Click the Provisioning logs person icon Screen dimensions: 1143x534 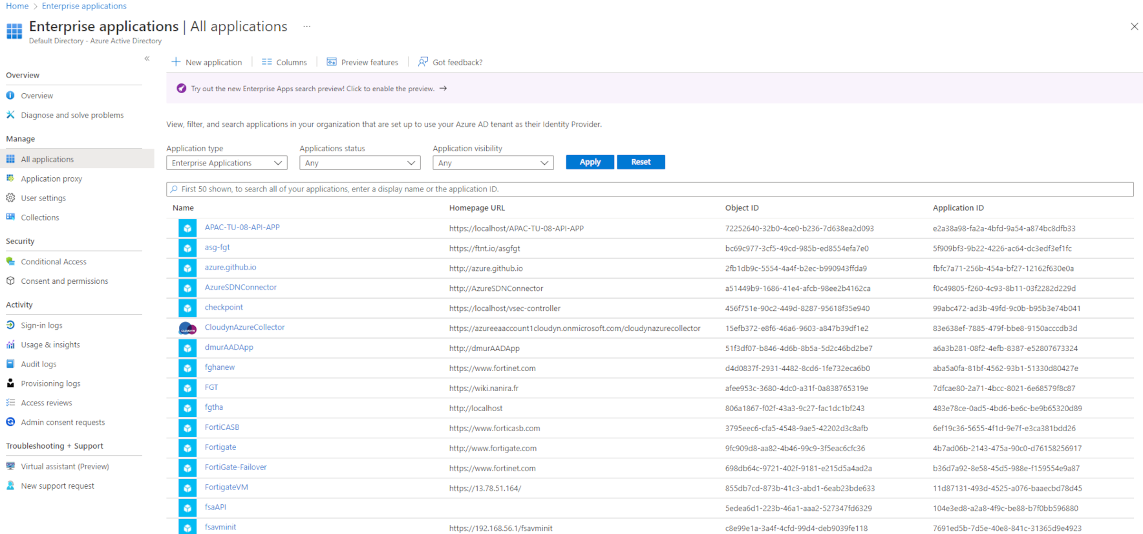pos(10,383)
